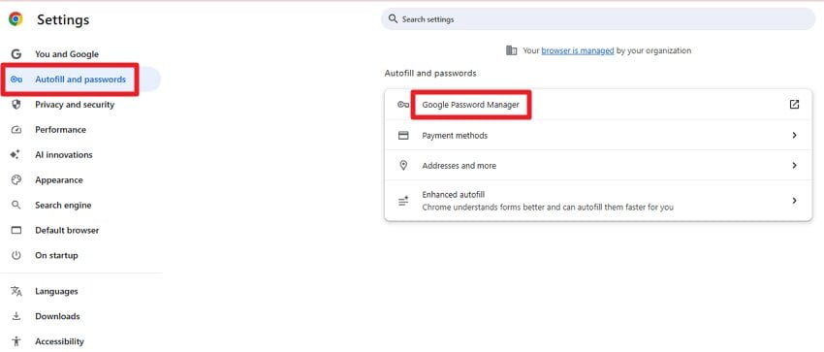The height and width of the screenshot is (352, 824).
Task: Expand the Addresses and more chevron
Action: 794,166
